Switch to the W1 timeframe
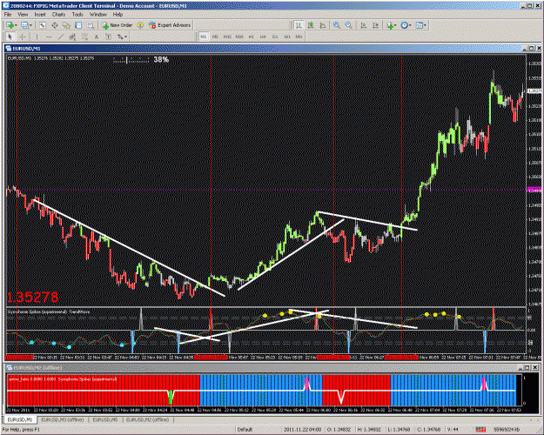This screenshot has width=544, height=435. [287, 37]
